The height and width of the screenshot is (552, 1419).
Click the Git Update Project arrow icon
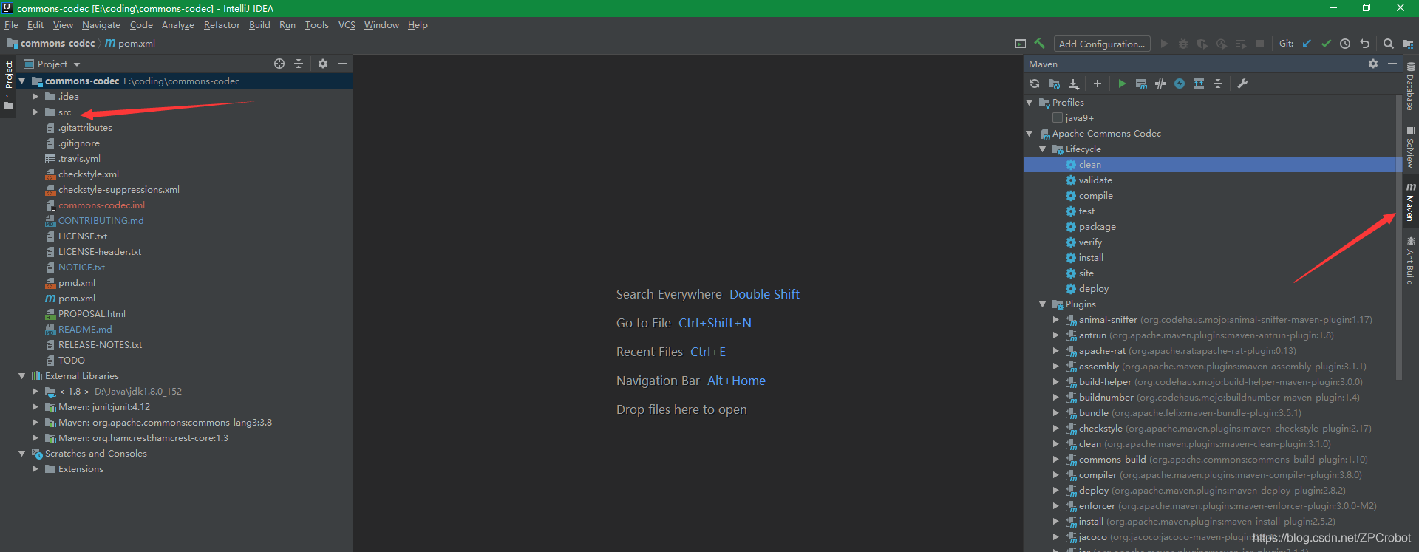tap(1307, 44)
